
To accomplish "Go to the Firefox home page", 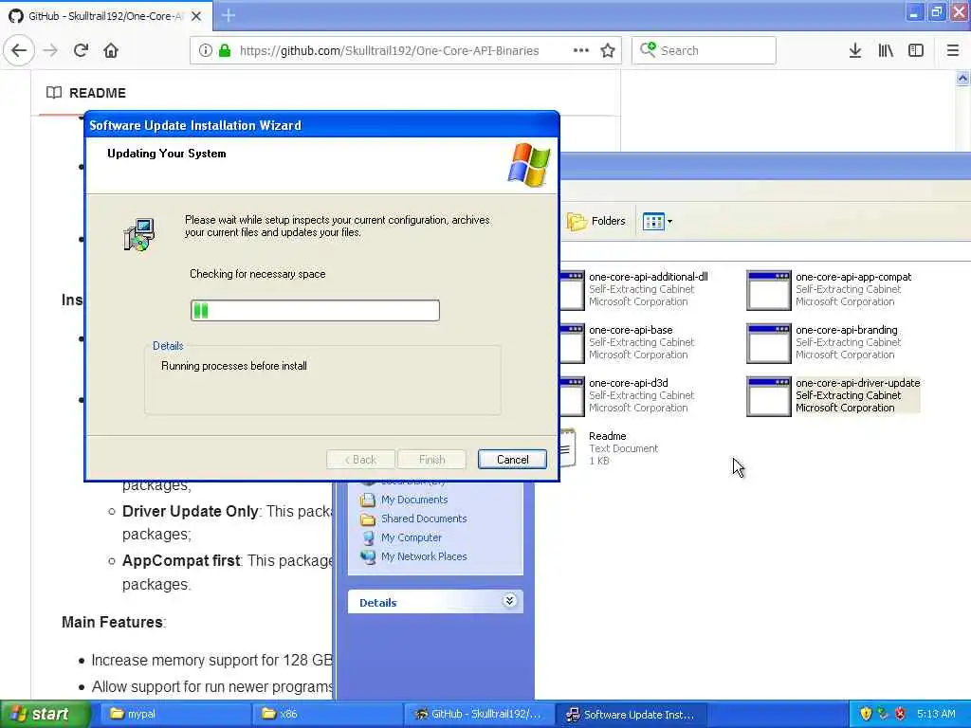I will tap(111, 50).
